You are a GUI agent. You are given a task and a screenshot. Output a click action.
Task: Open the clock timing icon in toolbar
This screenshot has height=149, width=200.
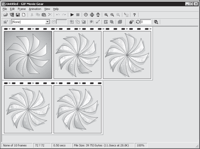tap(86, 15)
